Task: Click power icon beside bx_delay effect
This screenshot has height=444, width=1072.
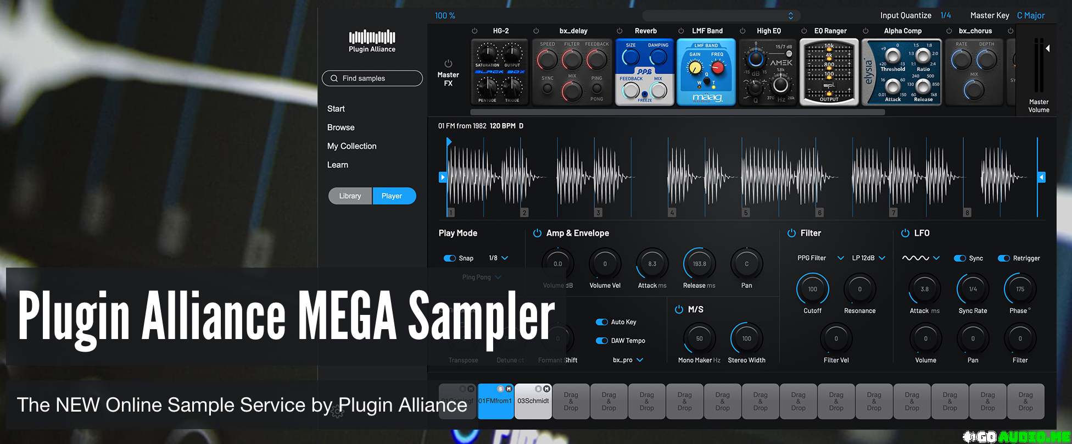Action: (536, 31)
